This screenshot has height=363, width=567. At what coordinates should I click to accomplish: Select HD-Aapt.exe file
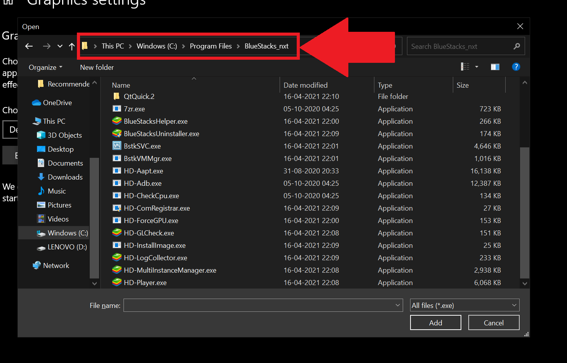click(x=143, y=171)
